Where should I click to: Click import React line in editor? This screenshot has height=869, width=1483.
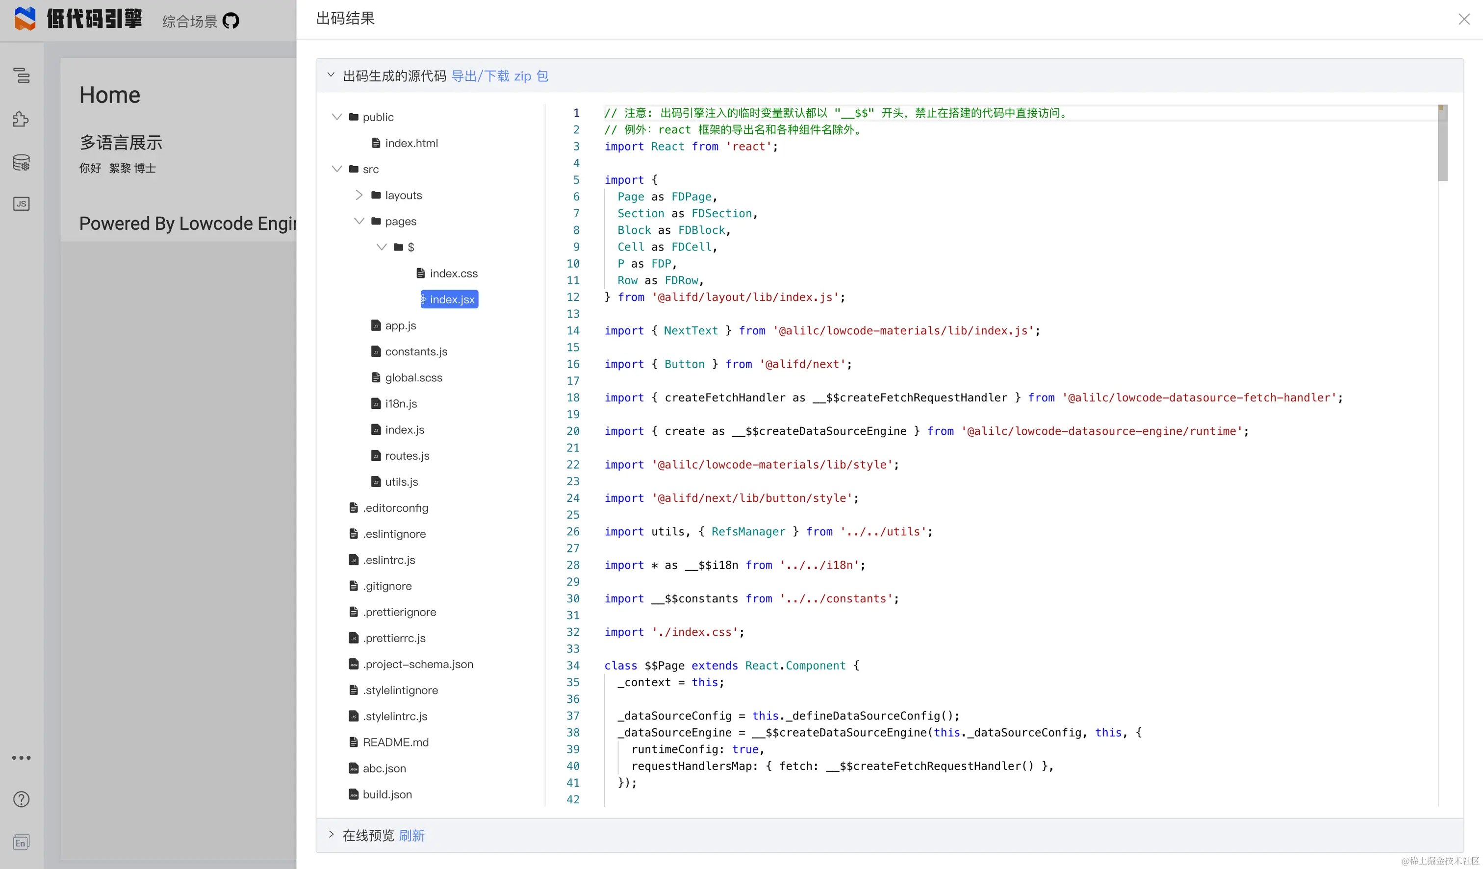pyautogui.click(x=691, y=147)
